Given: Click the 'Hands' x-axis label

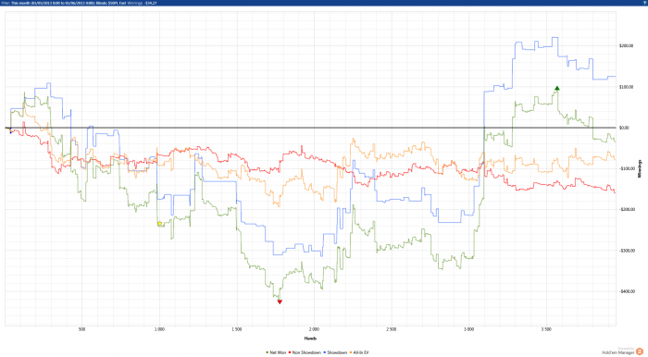Looking at the screenshot, I should coord(310,339).
